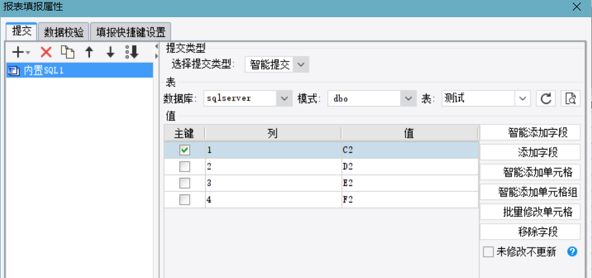Delete the selected item with the red X
The width and height of the screenshot is (592, 278).
[46, 52]
